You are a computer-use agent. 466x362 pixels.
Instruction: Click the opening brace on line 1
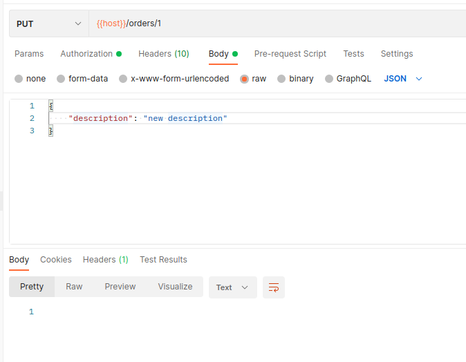tap(51, 106)
